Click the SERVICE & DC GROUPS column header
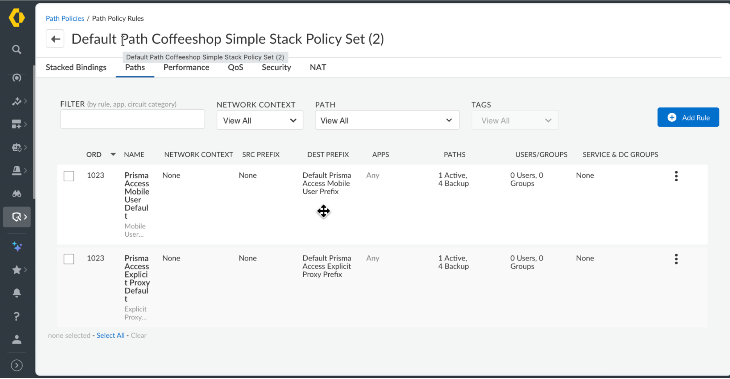This screenshot has width=730, height=379. coord(620,154)
